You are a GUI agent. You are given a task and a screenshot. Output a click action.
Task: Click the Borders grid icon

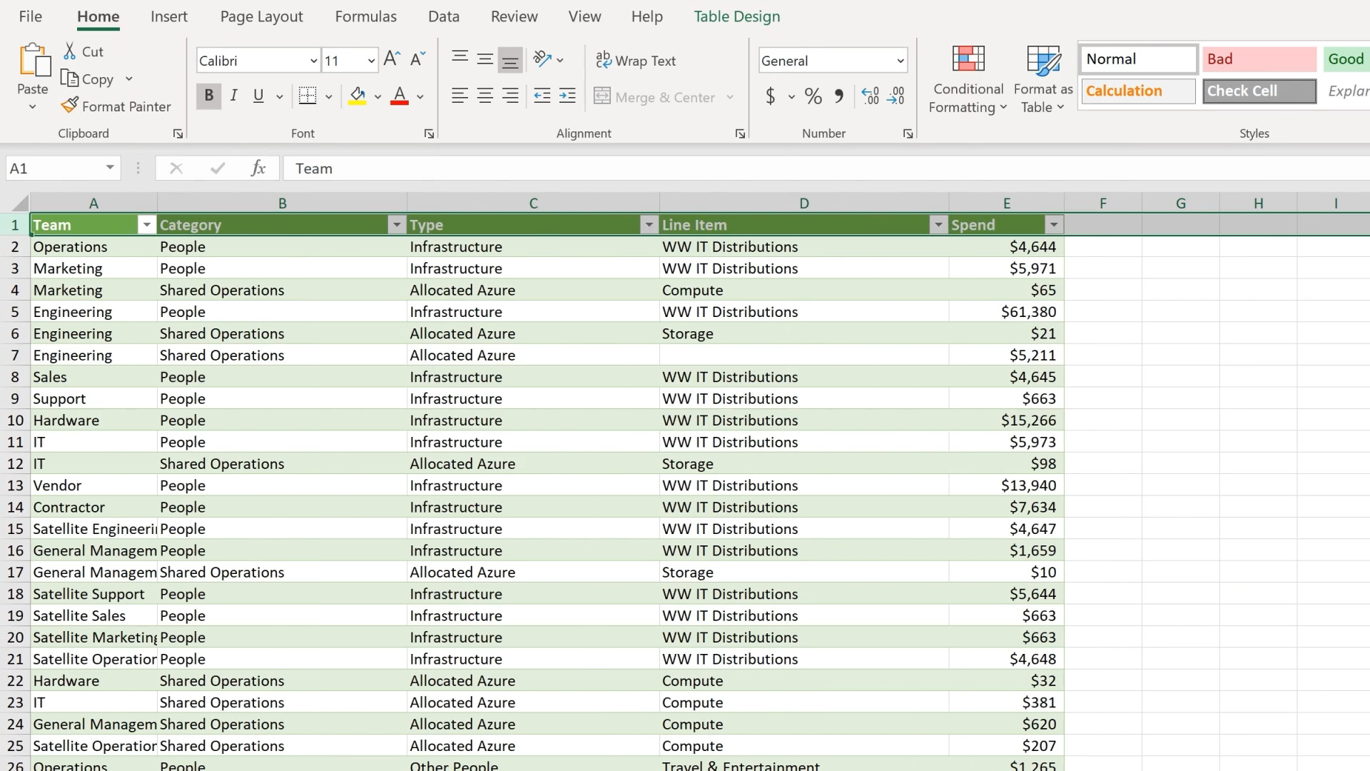[308, 96]
